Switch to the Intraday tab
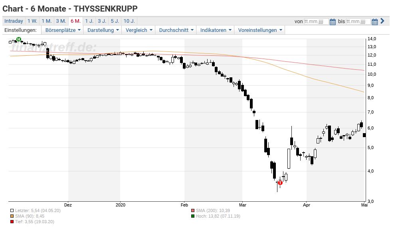The height and width of the screenshot is (230, 394). click(14, 21)
